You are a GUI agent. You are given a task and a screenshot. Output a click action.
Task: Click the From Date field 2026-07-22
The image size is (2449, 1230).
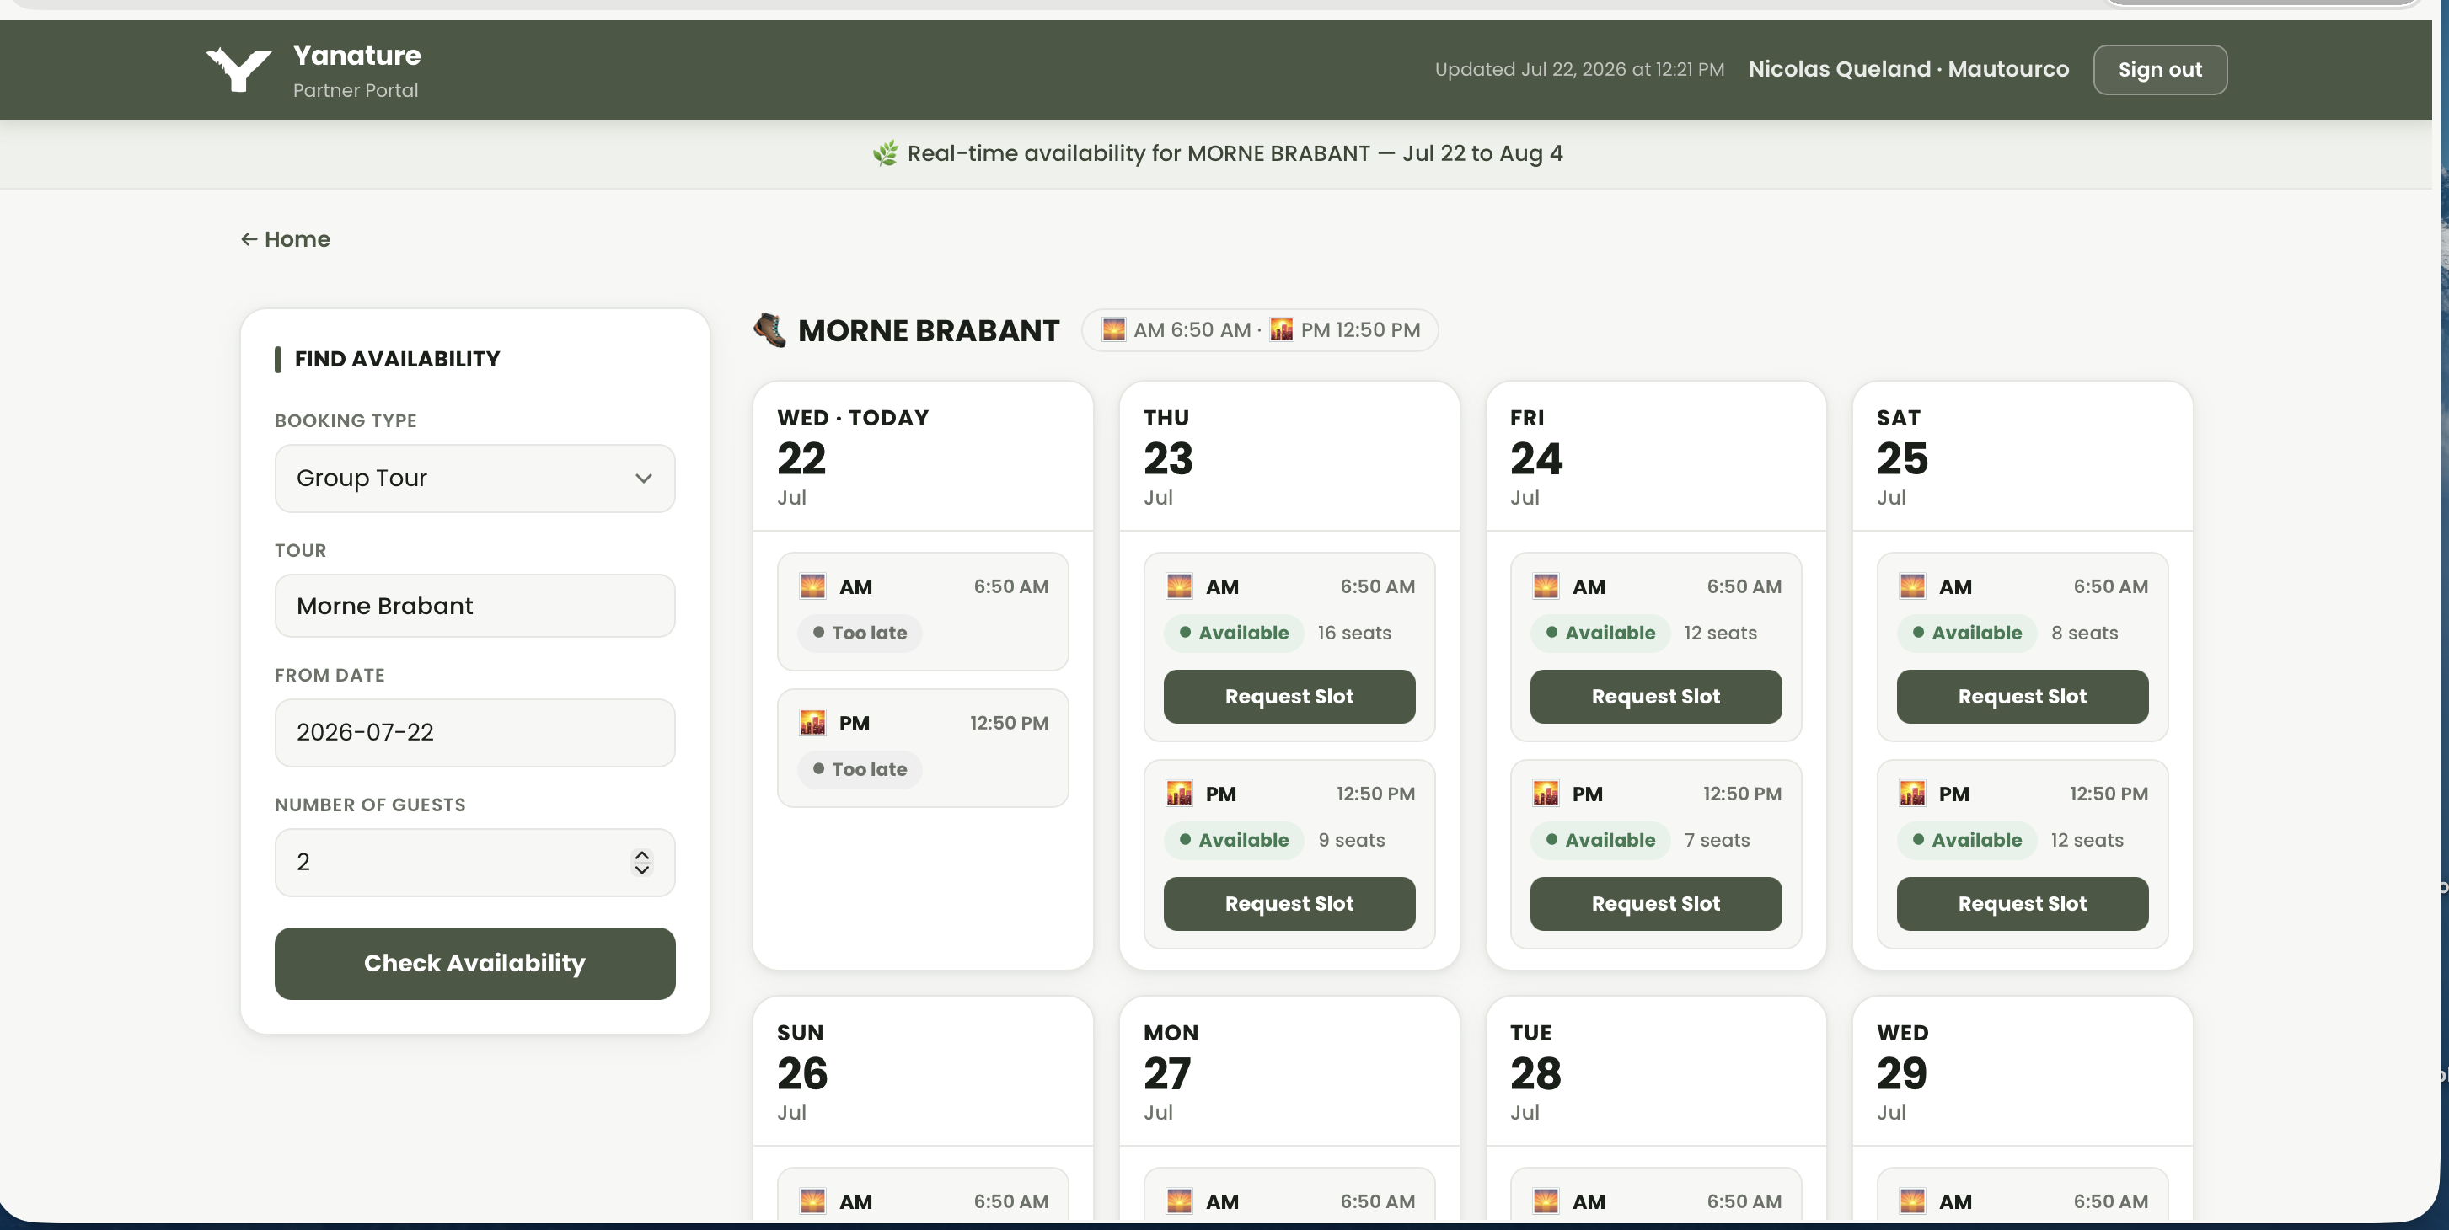coord(474,733)
